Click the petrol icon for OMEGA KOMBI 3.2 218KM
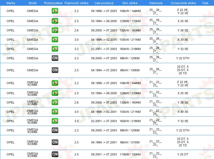This screenshot has height=159, width=214. [55, 121]
